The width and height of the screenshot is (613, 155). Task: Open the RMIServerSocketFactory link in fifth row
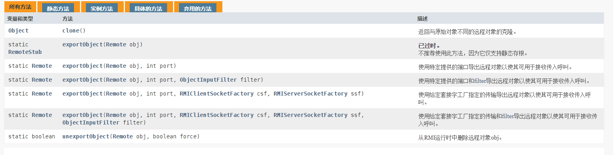310,94
